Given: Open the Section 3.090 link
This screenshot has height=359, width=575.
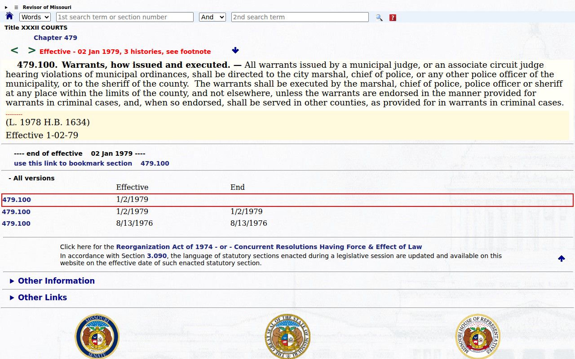Looking at the screenshot, I should [157, 256].
